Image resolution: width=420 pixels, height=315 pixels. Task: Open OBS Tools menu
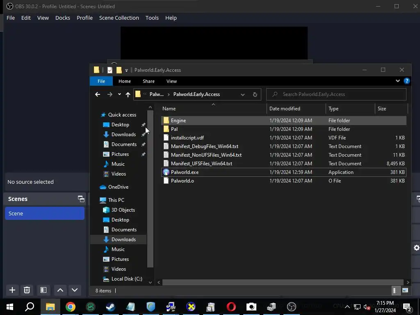[152, 18]
